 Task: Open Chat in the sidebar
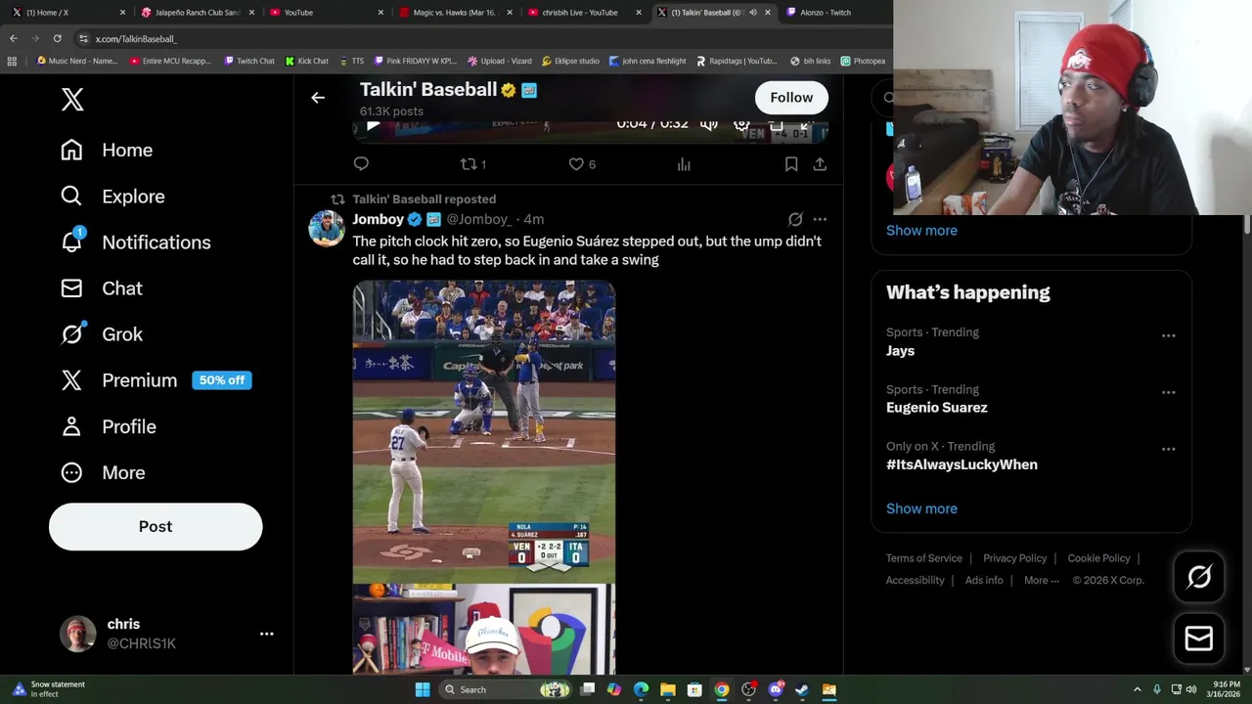click(102, 287)
